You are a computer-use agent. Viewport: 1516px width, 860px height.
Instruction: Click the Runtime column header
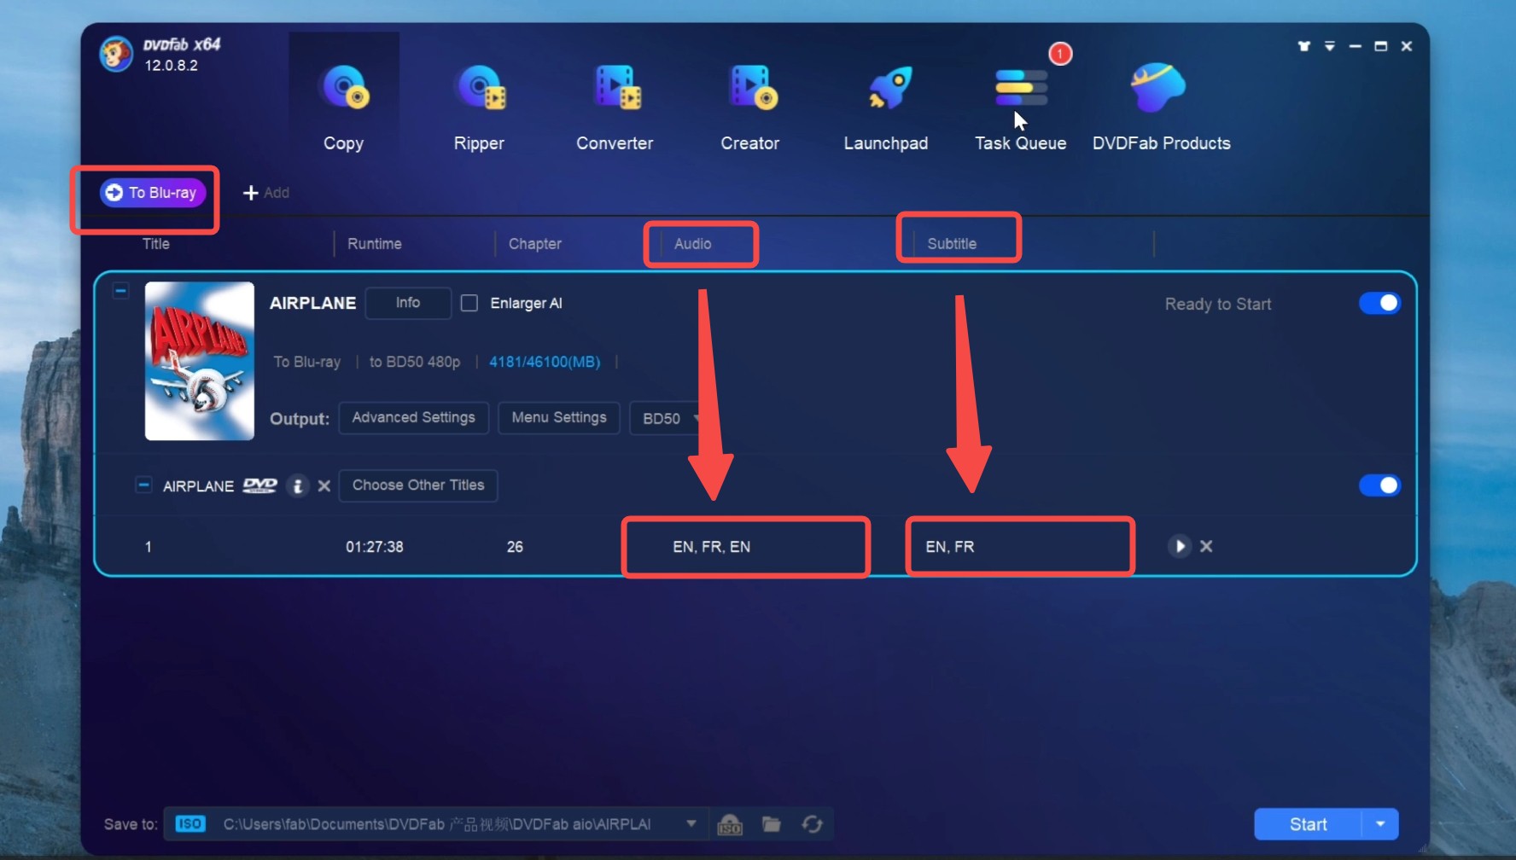click(374, 244)
